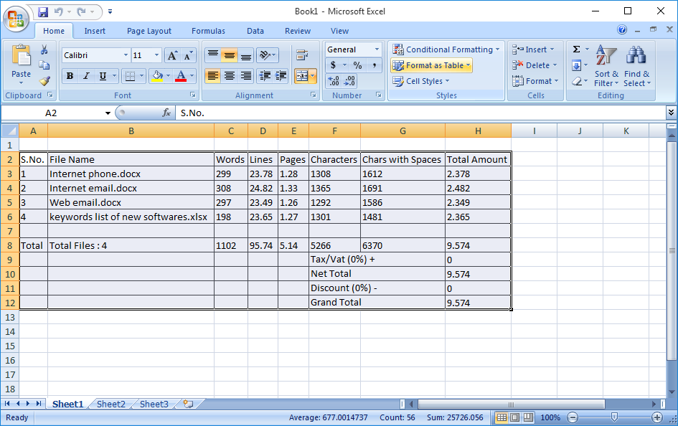This screenshot has height=426, width=678.
Task: Toggle Bold formatting
Action: pyautogui.click(x=70, y=76)
